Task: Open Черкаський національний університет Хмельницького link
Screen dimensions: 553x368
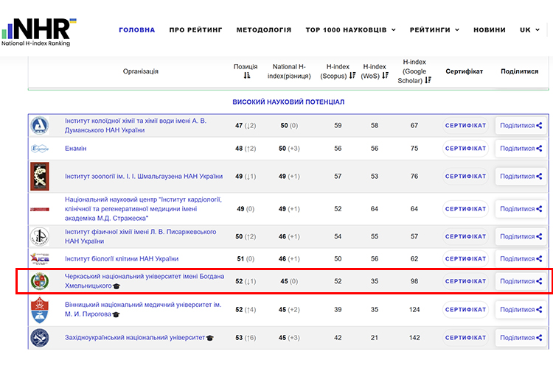Action: pos(145,281)
